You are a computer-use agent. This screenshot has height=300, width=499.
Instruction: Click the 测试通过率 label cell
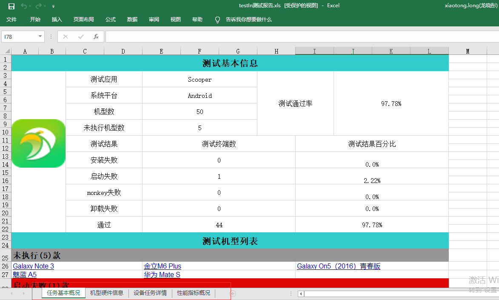pos(295,103)
